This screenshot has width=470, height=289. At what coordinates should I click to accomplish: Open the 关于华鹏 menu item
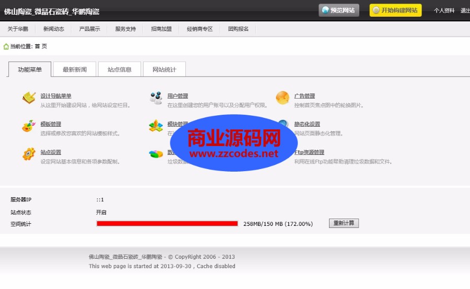click(18, 29)
